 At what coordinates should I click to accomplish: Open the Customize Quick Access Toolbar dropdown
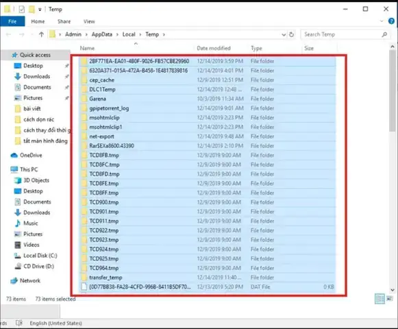40,10
